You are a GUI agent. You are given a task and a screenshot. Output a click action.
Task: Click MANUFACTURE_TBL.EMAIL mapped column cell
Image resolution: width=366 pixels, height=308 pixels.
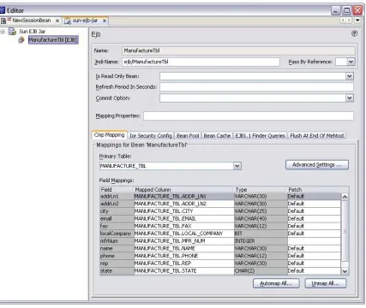[x=184, y=219]
